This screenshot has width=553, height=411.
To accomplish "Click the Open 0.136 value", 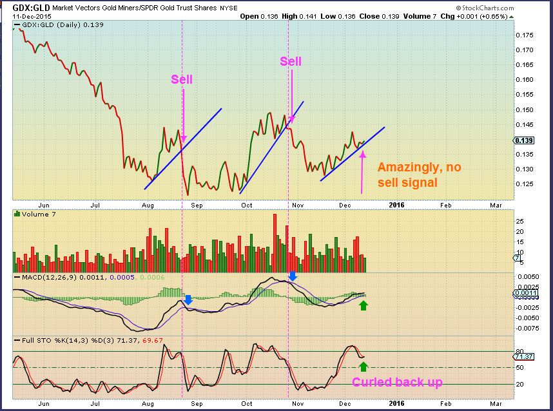I will click(259, 16).
